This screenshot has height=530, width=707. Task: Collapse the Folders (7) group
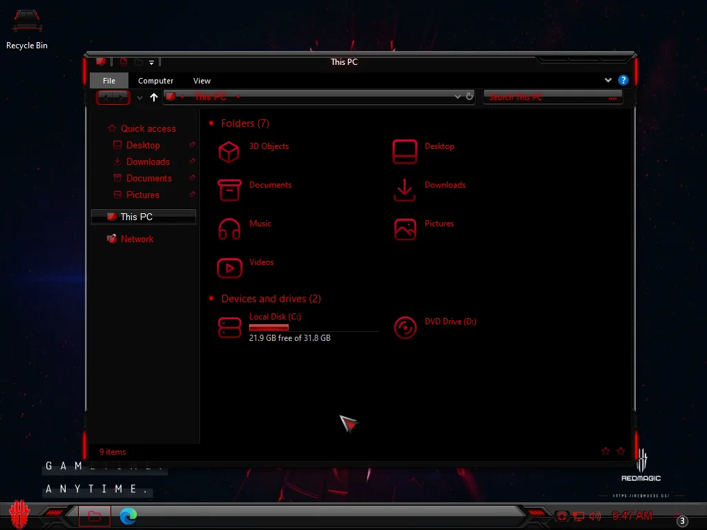point(211,123)
